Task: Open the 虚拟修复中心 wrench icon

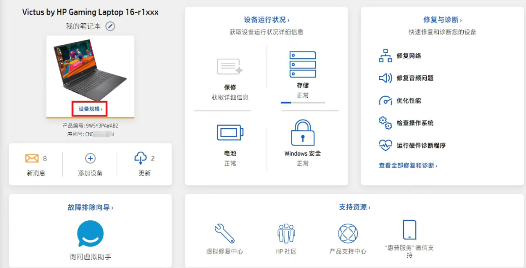Action: (x=225, y=233)
